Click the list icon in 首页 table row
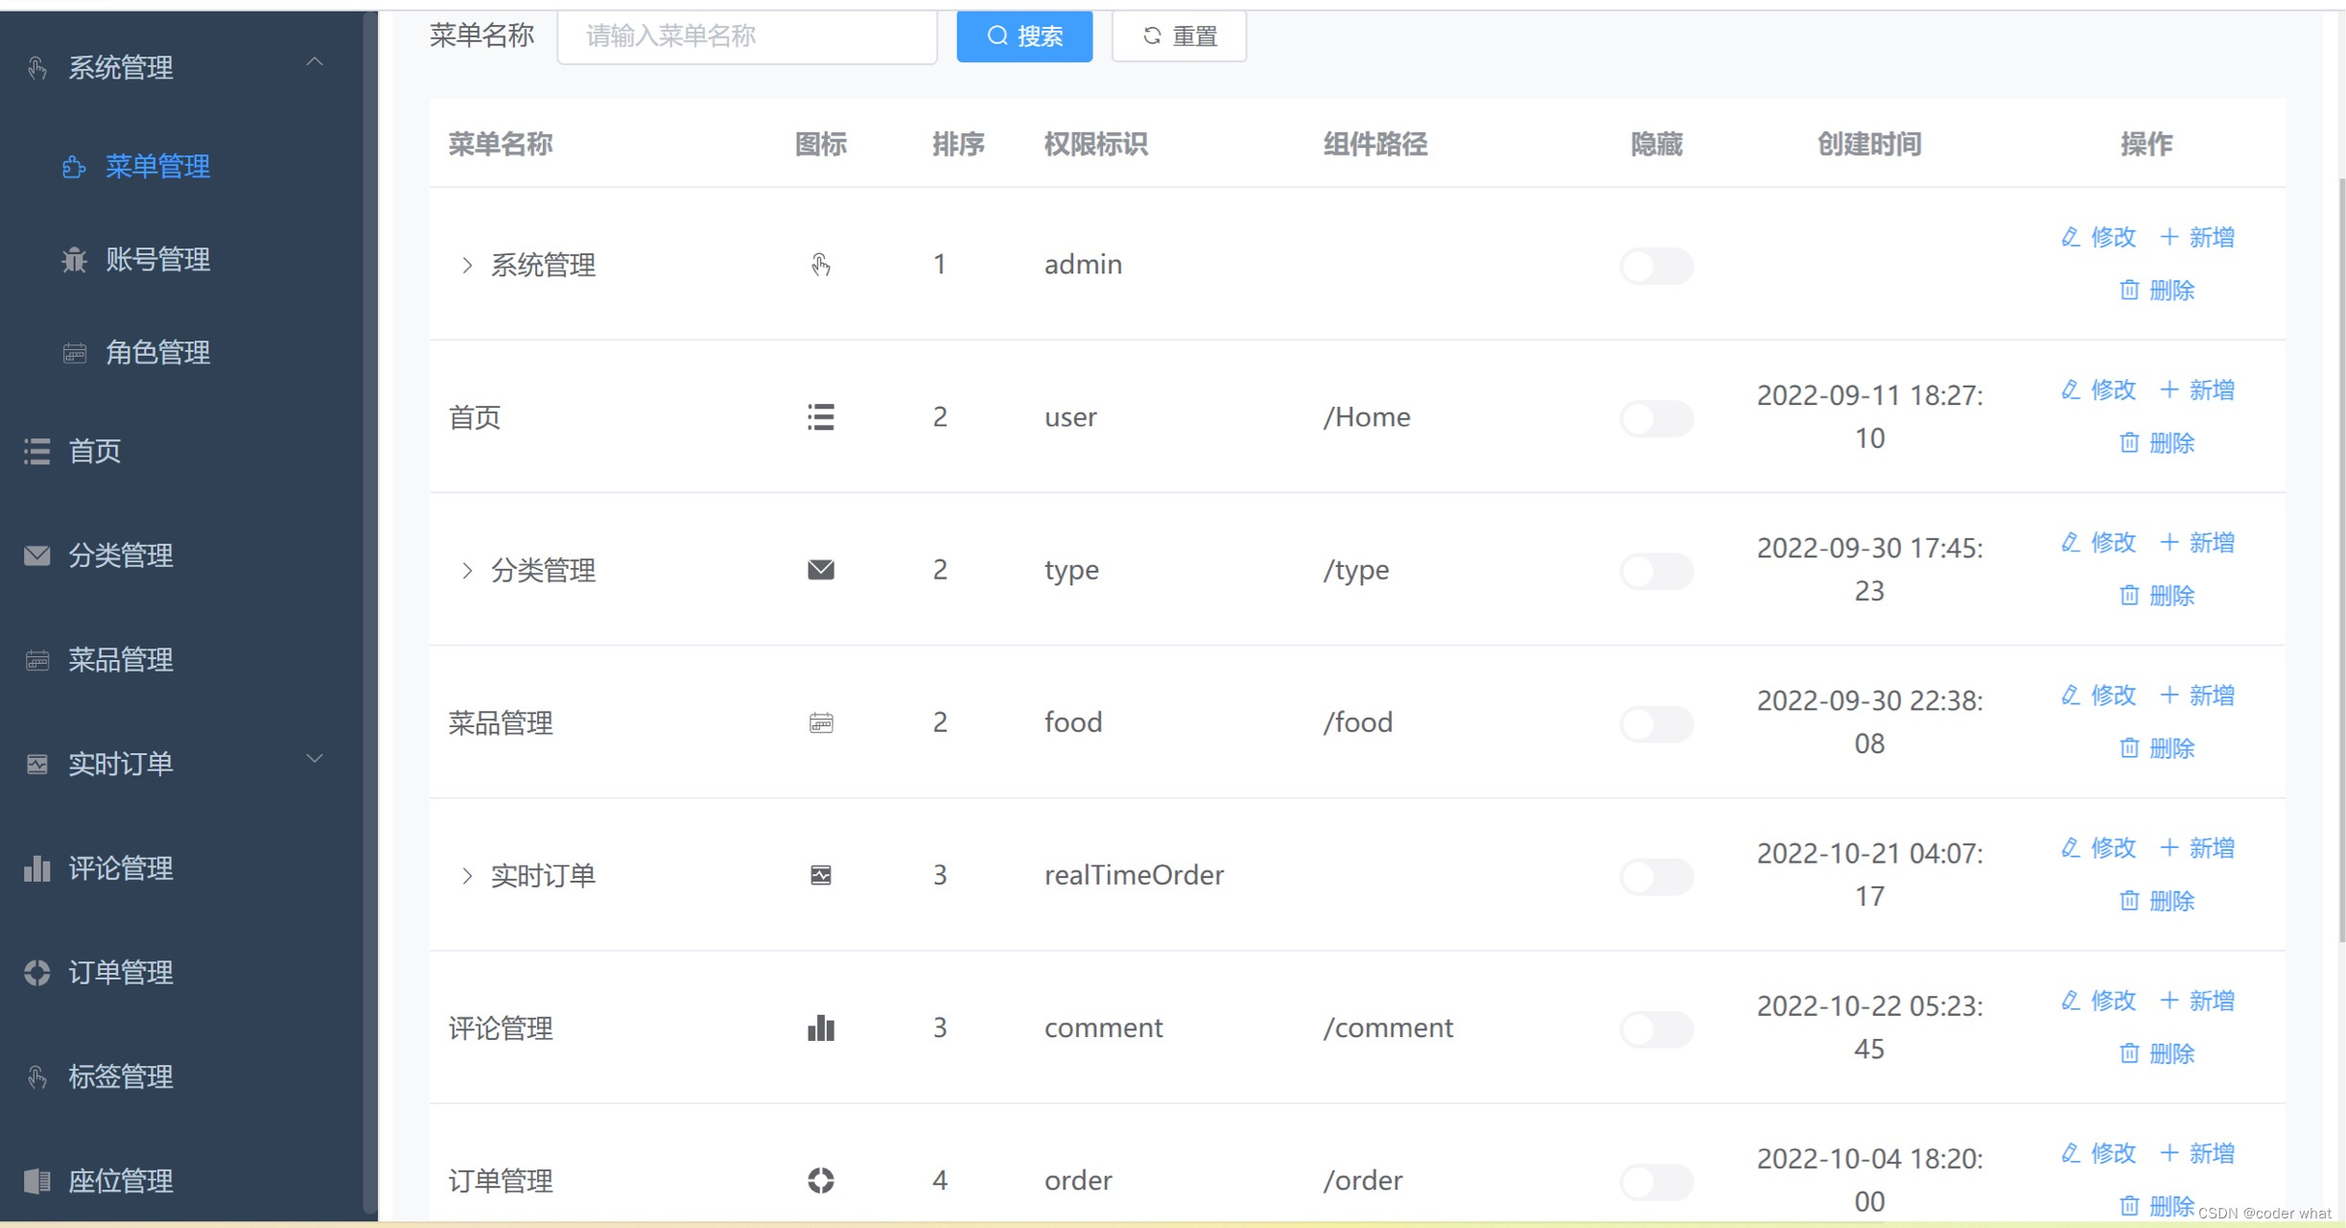2346x1228 pixels. coord(820,417)
